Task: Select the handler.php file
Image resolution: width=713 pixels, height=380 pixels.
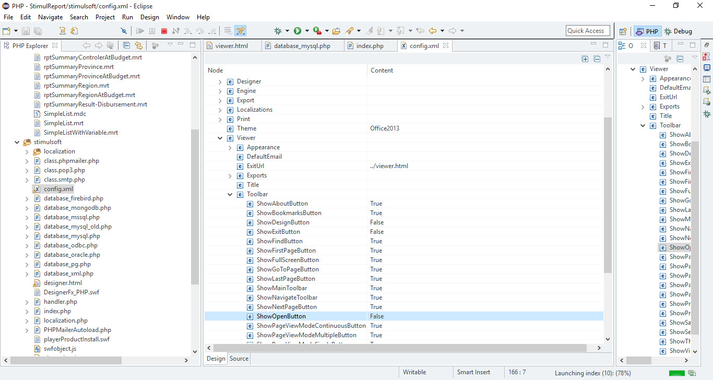Action: pyautogui.click(x=61, y=302)
